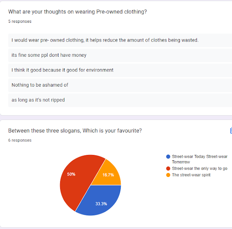Select the 'its fine some ppl dont have money' response

pyautogui.click(x=120, y=55)
